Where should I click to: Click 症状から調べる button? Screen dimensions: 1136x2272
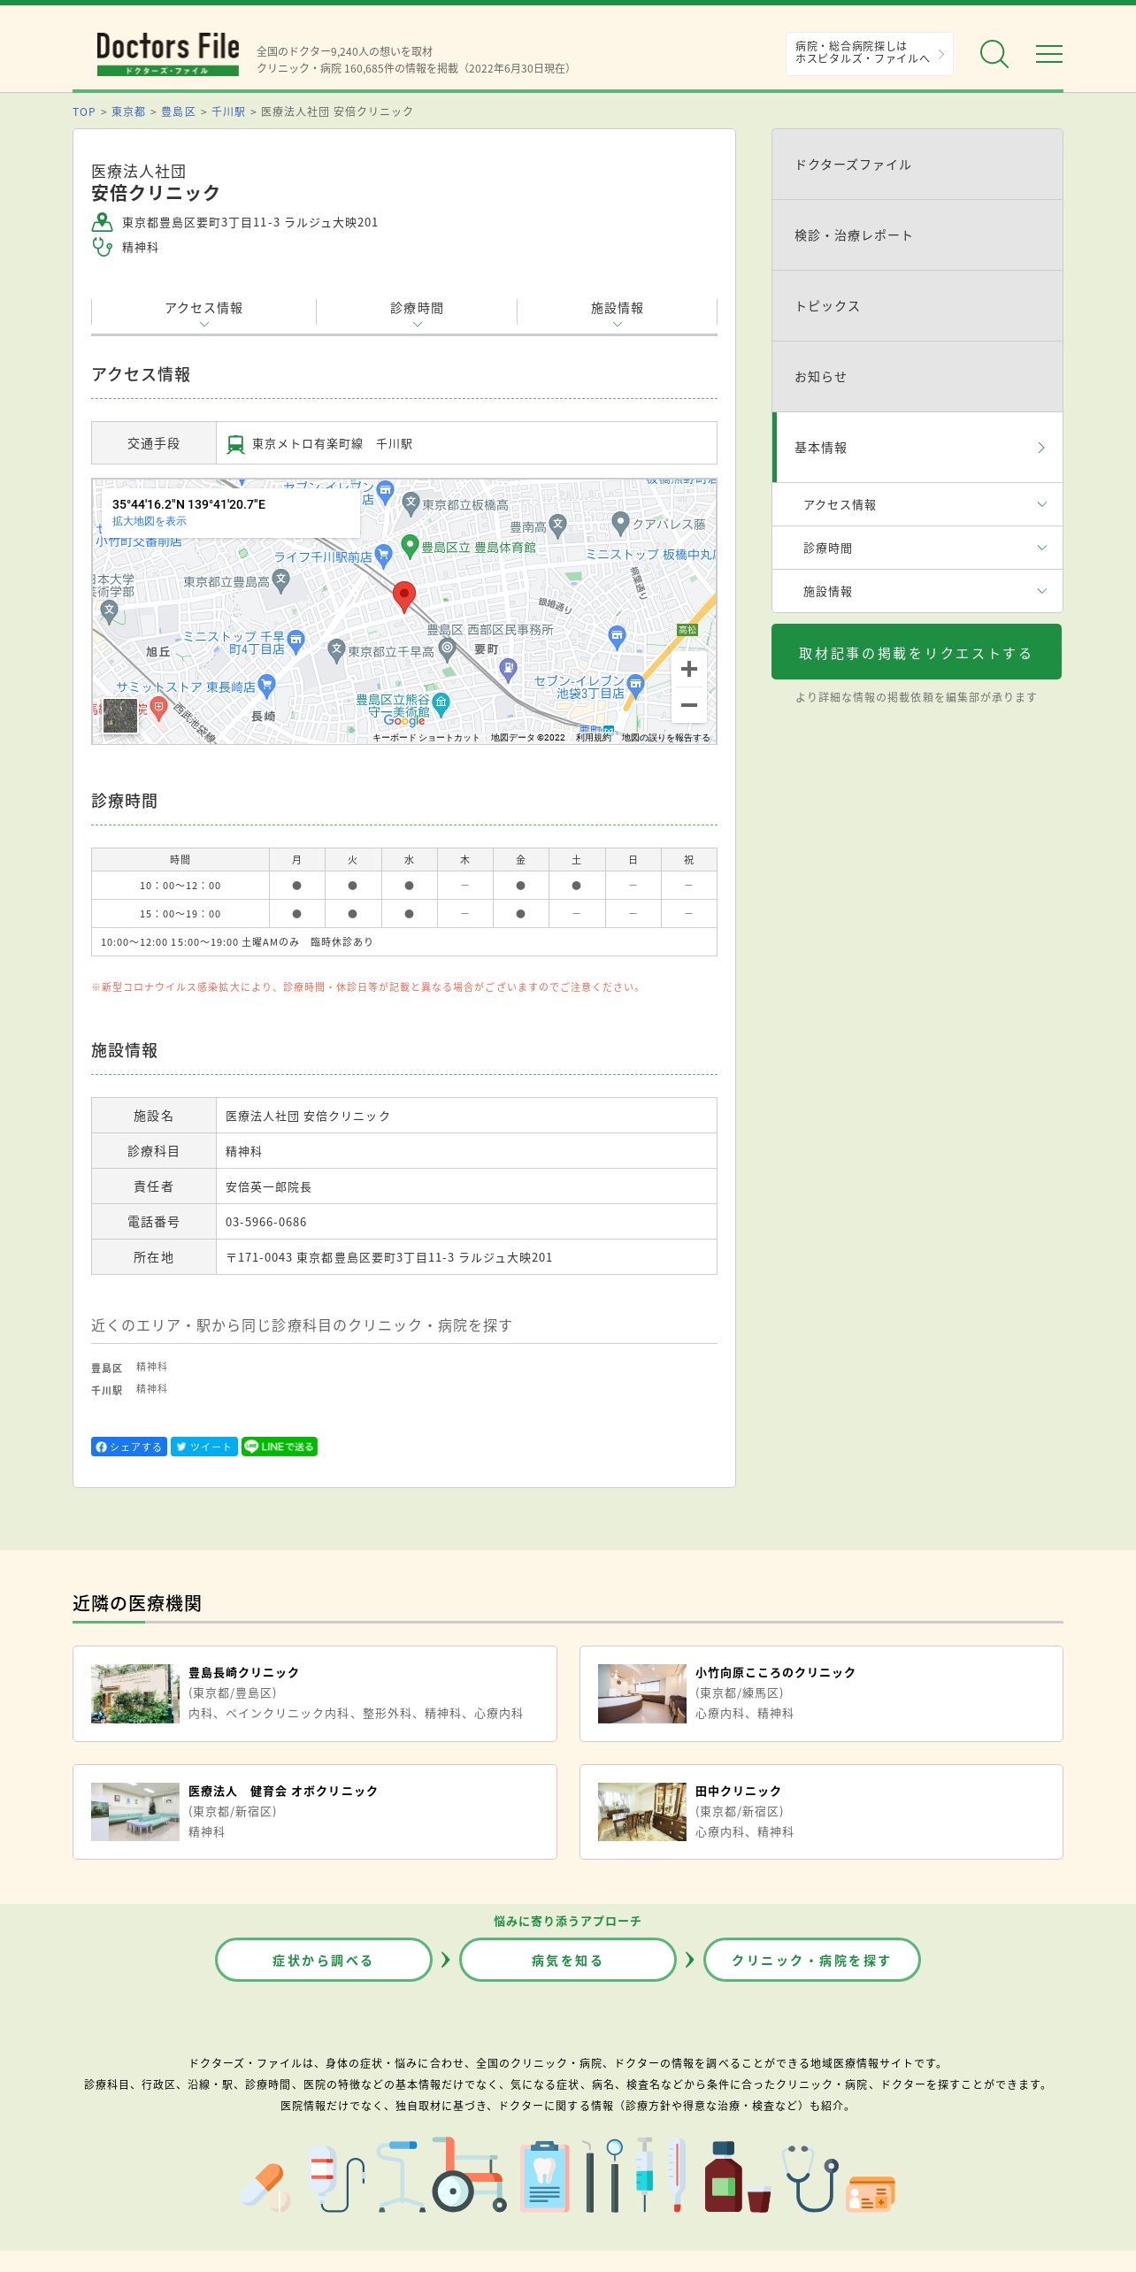(x=324, y=1960)
